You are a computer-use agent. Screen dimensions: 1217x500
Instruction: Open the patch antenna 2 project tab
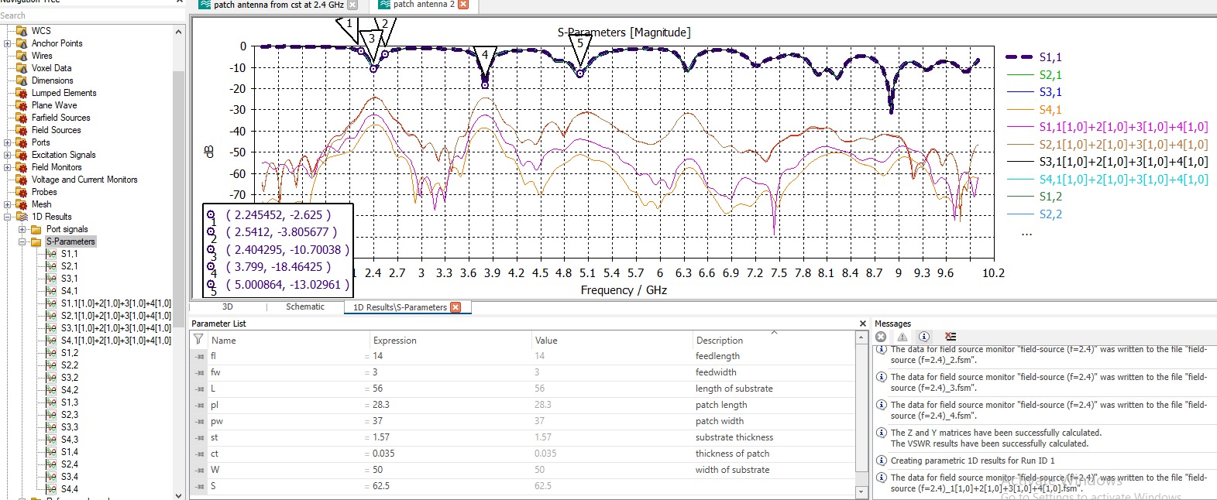[423, 5]
